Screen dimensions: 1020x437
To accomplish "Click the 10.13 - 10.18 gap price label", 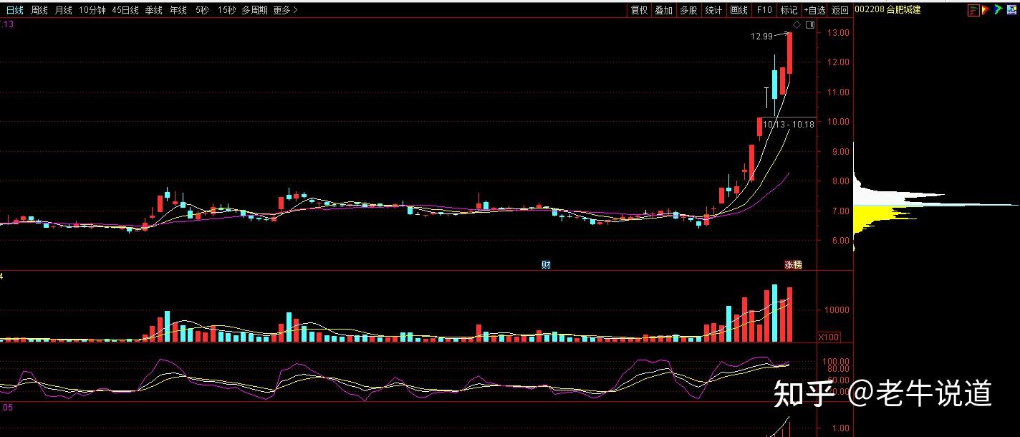I will pos(789,124).
